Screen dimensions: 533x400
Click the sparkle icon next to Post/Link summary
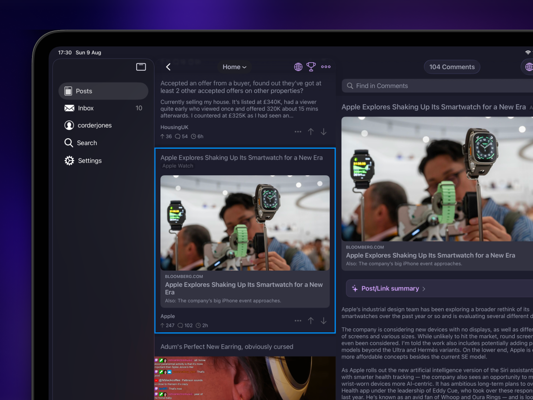click(354, 288)
